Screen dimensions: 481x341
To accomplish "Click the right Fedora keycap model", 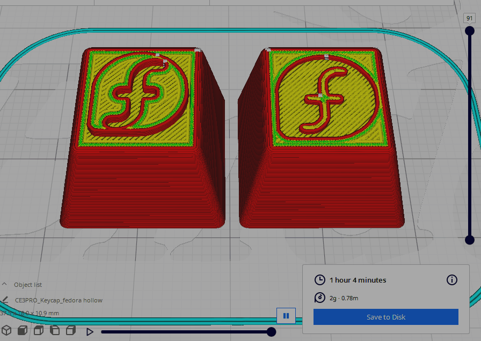I will 321,138.
